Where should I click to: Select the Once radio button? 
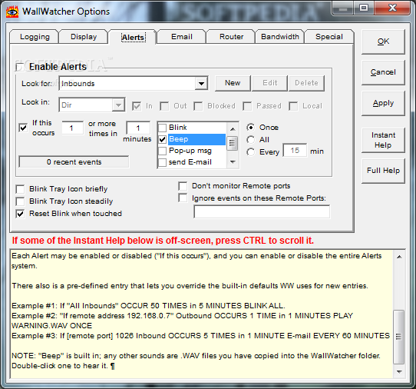pyautogui.click(x=251, y=128)
